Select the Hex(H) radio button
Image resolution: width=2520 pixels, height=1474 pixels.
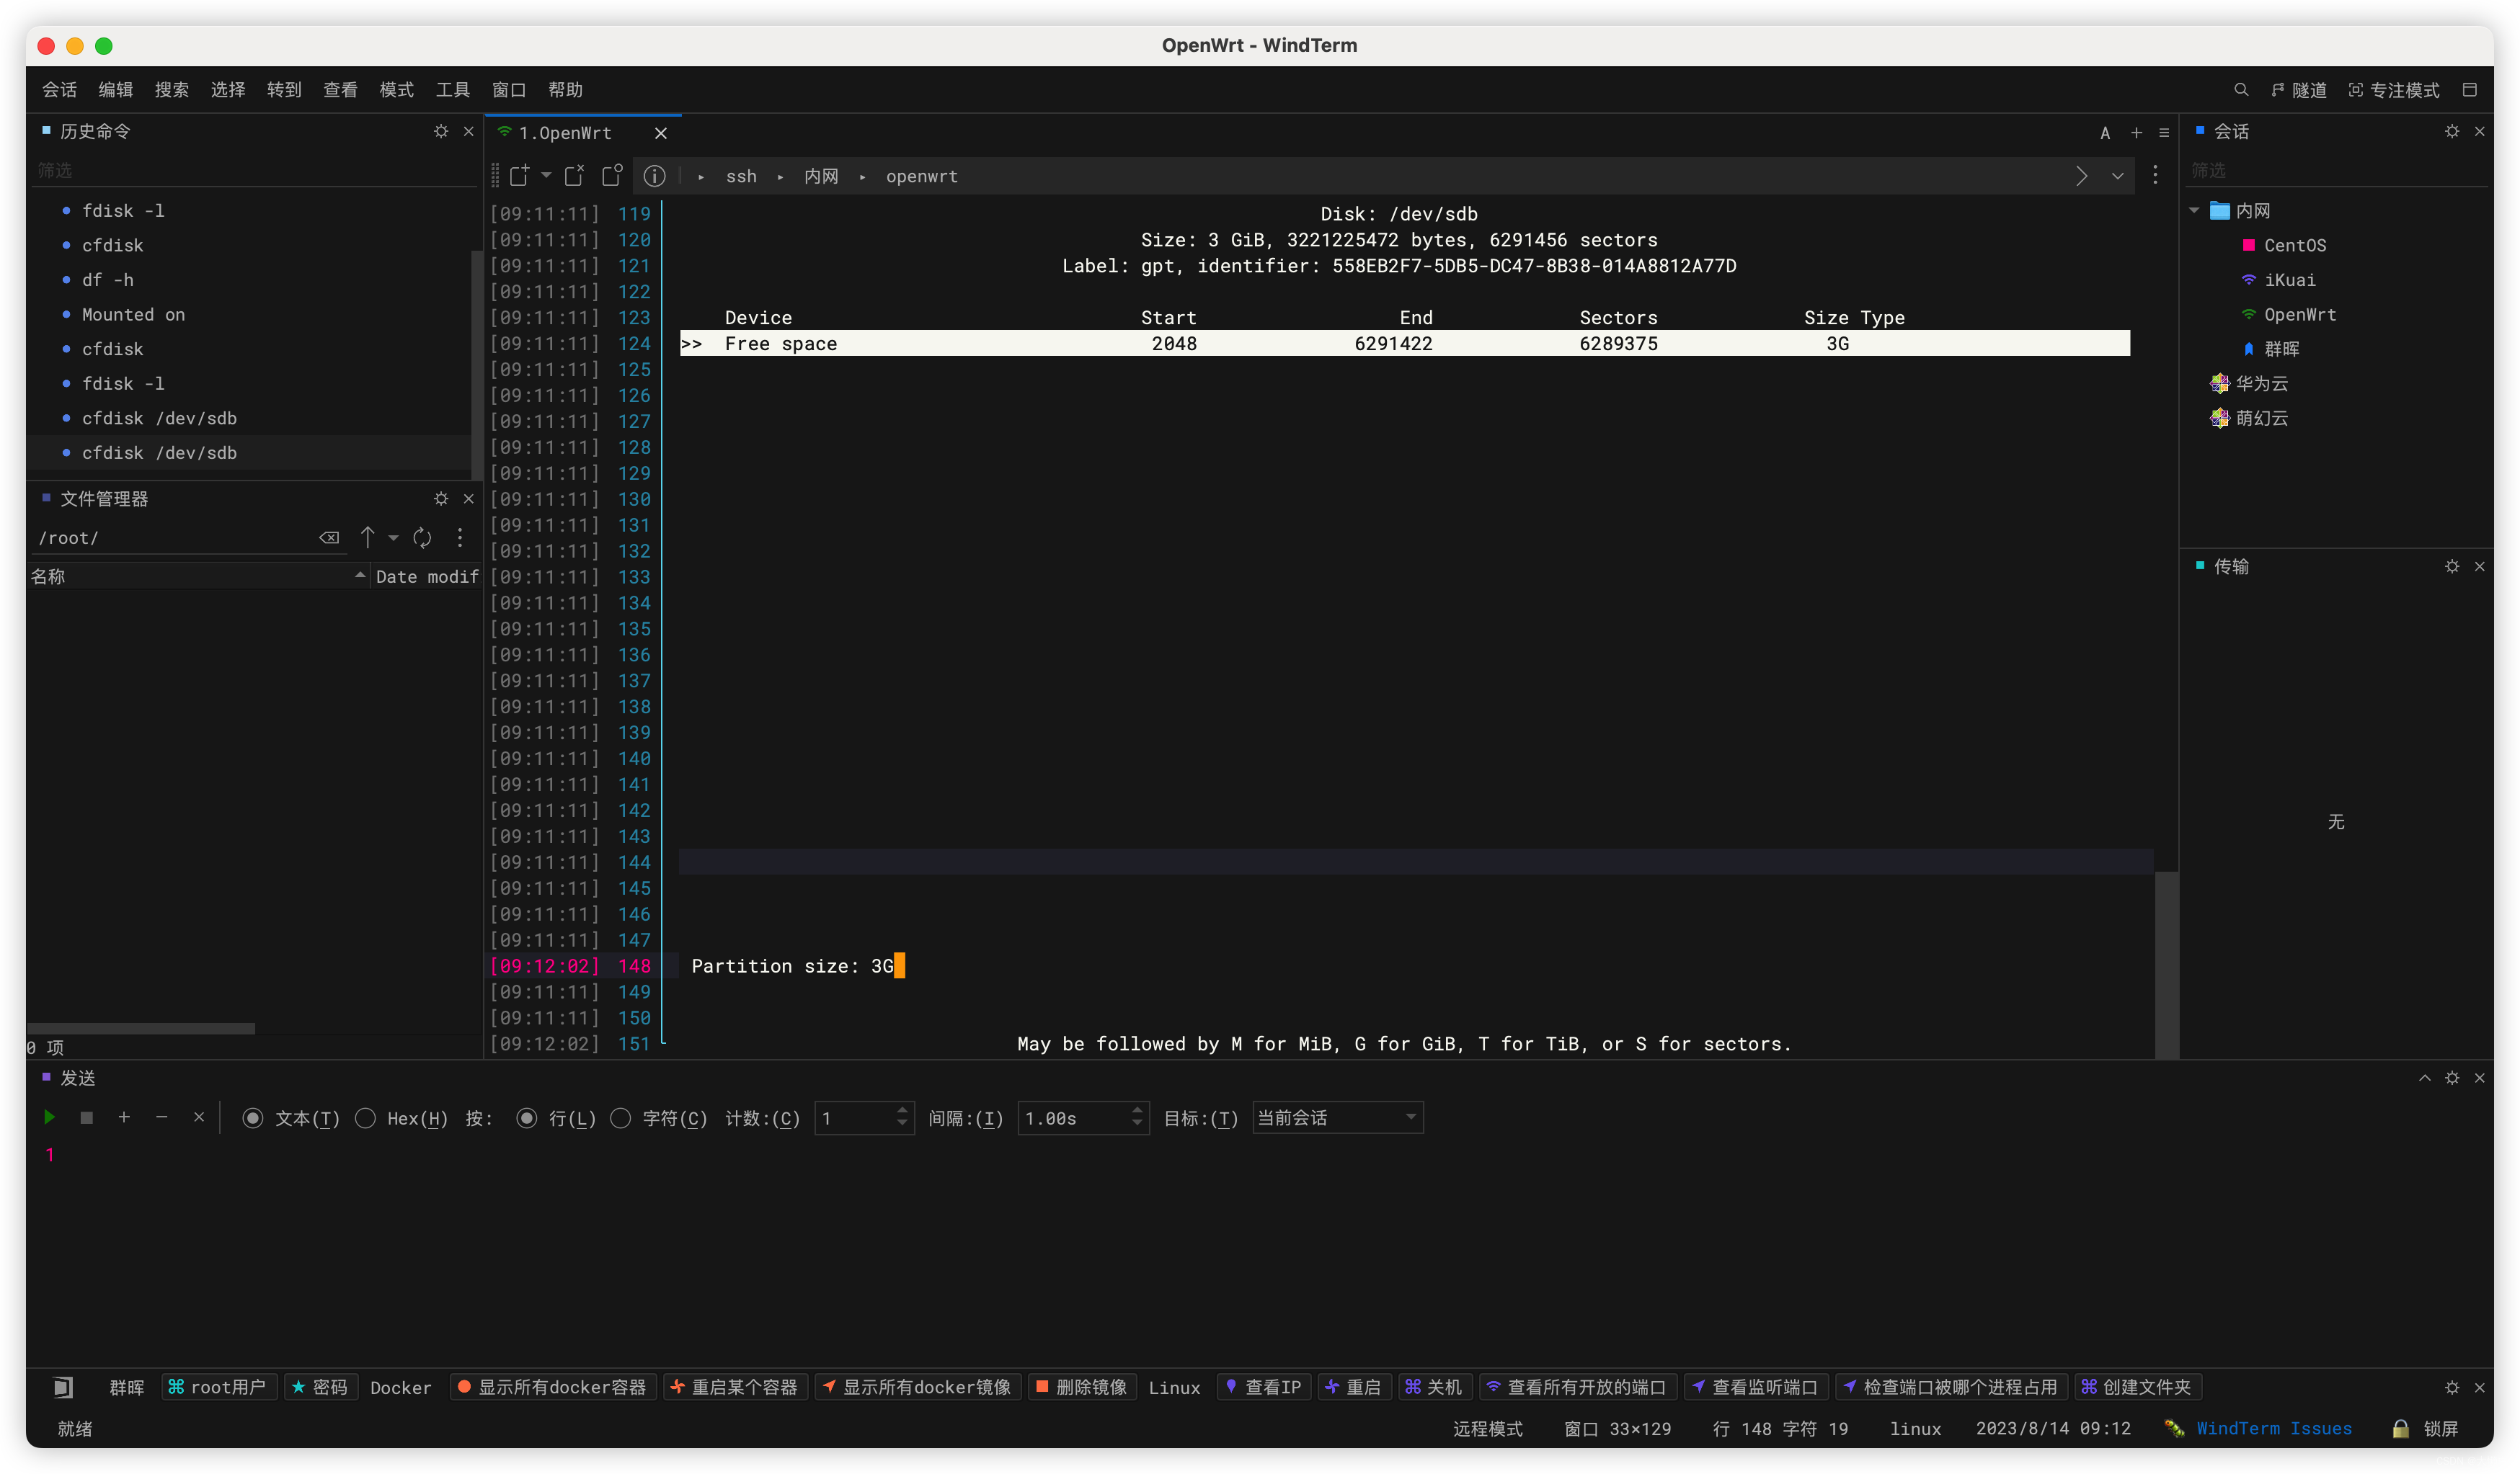[366, 1118]
